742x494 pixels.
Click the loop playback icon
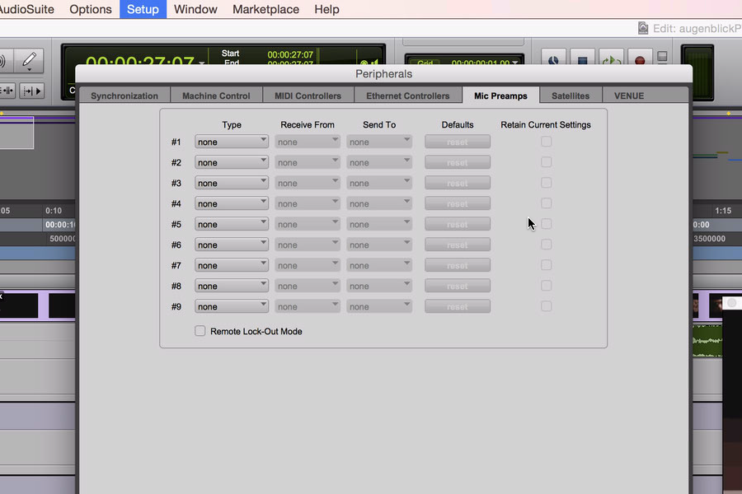611,60
